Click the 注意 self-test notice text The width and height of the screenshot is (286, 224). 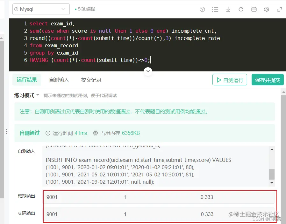click(114, 112)
